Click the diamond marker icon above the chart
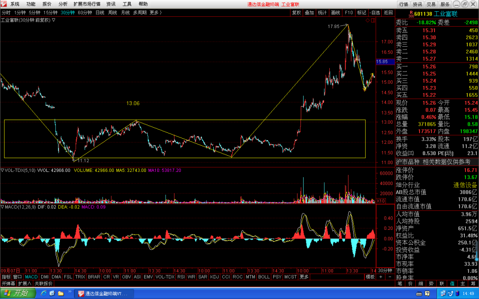The image size is (479, 299). (368, 21)
